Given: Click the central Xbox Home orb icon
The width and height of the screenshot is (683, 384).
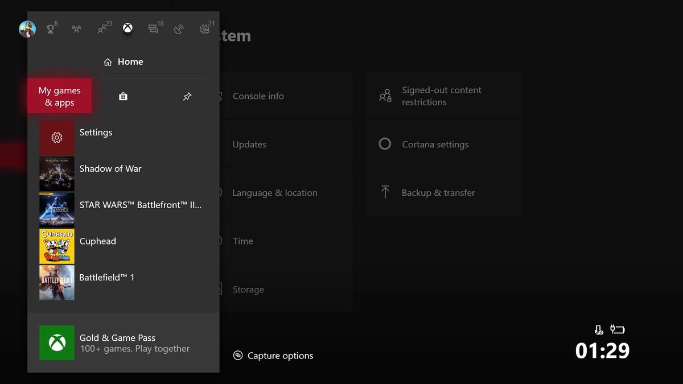Looking at the screenshot, I should (x=127, y=28).
